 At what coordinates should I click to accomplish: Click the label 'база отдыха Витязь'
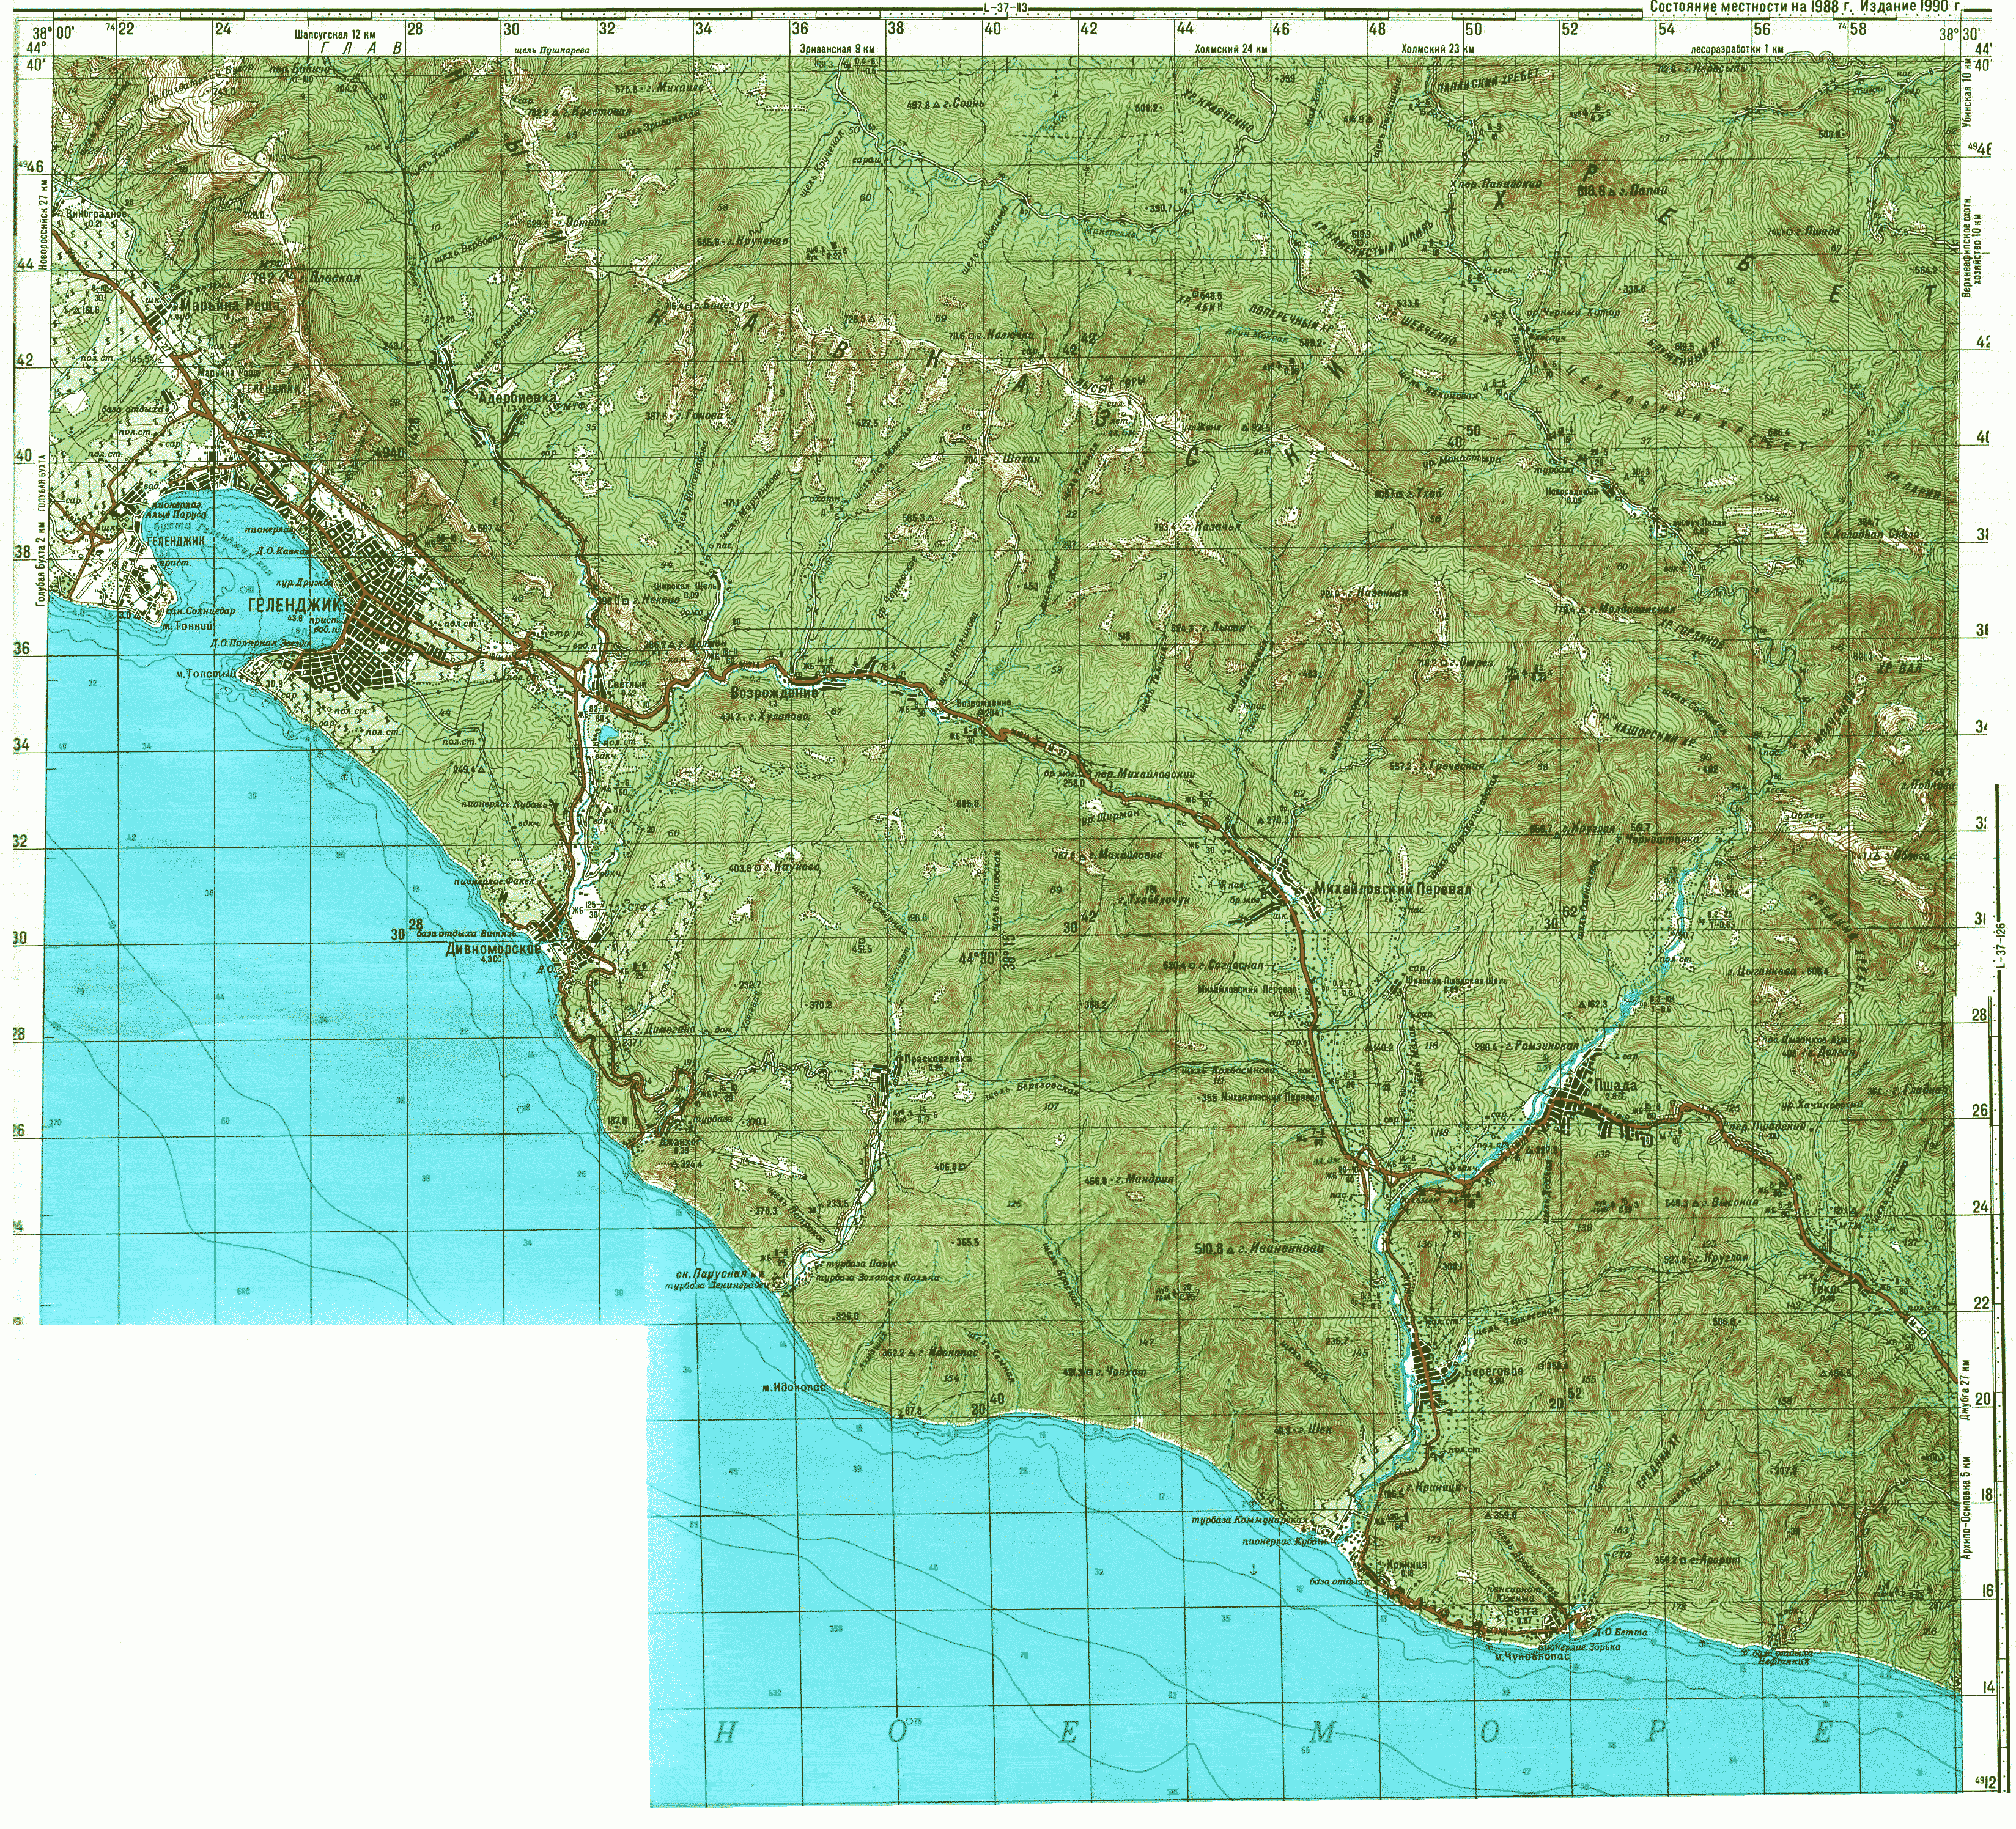tap(468, 933)
